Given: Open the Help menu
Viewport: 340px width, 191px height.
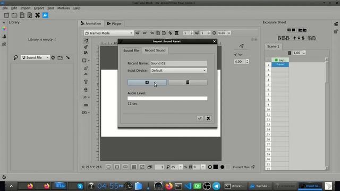Looking at the screenshot, I should (x=76, y=8).
